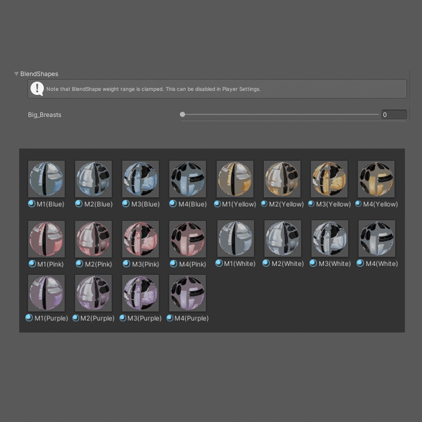Click the material icon beside M2(White)

[266, 263]
